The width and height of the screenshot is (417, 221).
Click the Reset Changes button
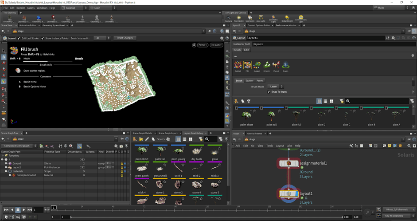pos(125,38)
